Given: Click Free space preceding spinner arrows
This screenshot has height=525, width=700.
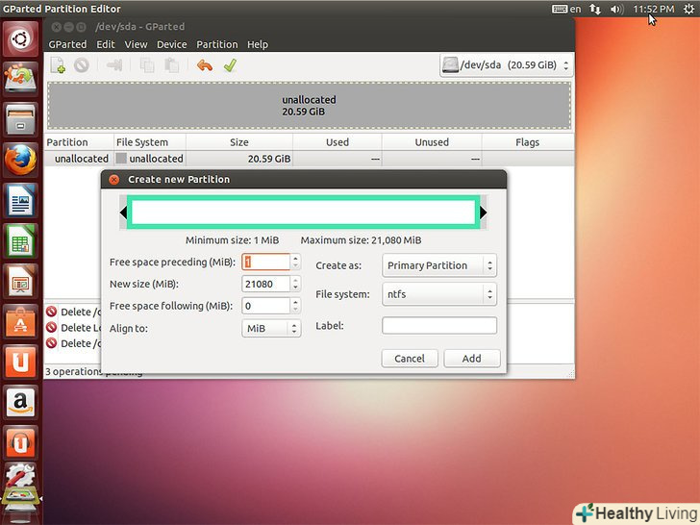Looking at the screenshot, I should click(295, 262).
